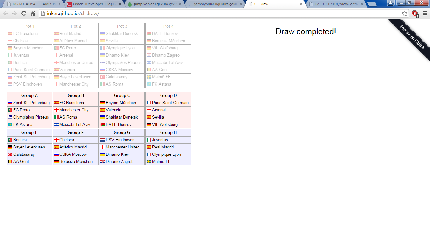Select Olympique Lyon in the Pot 3 list

pyautogui.click(x=122, y=48)
